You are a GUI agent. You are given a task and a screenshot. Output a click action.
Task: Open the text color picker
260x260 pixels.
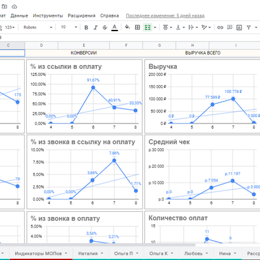(x=114, y=27)
